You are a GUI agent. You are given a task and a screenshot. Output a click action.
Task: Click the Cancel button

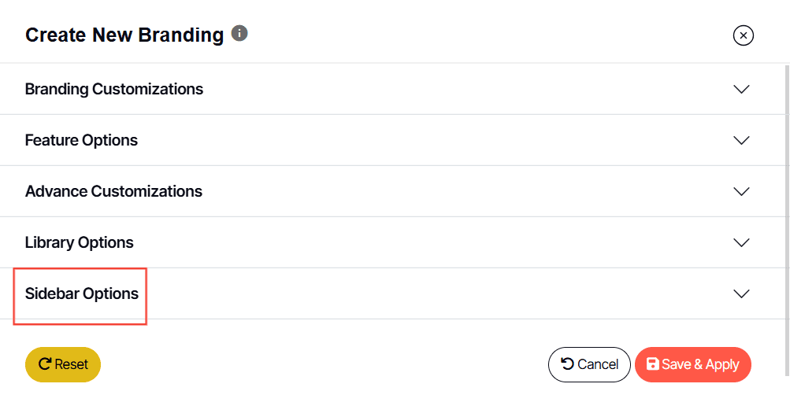point(589,364)
